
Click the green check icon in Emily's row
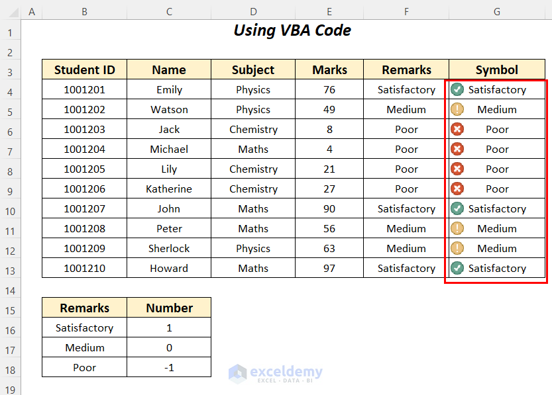click(x=457, y=89)
